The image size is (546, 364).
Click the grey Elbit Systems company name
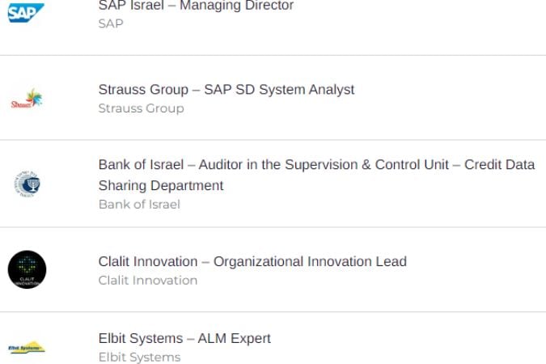click(x=140, y=357)
